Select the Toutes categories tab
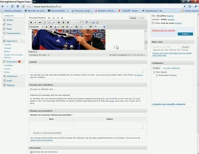The height and width of the screenshot is (154, 199). coord(156,68)
